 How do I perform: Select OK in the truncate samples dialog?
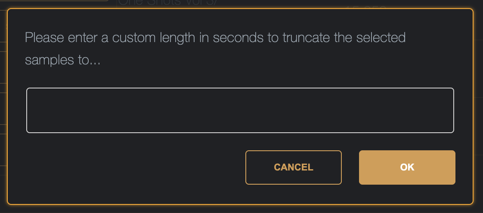point(407,167)
